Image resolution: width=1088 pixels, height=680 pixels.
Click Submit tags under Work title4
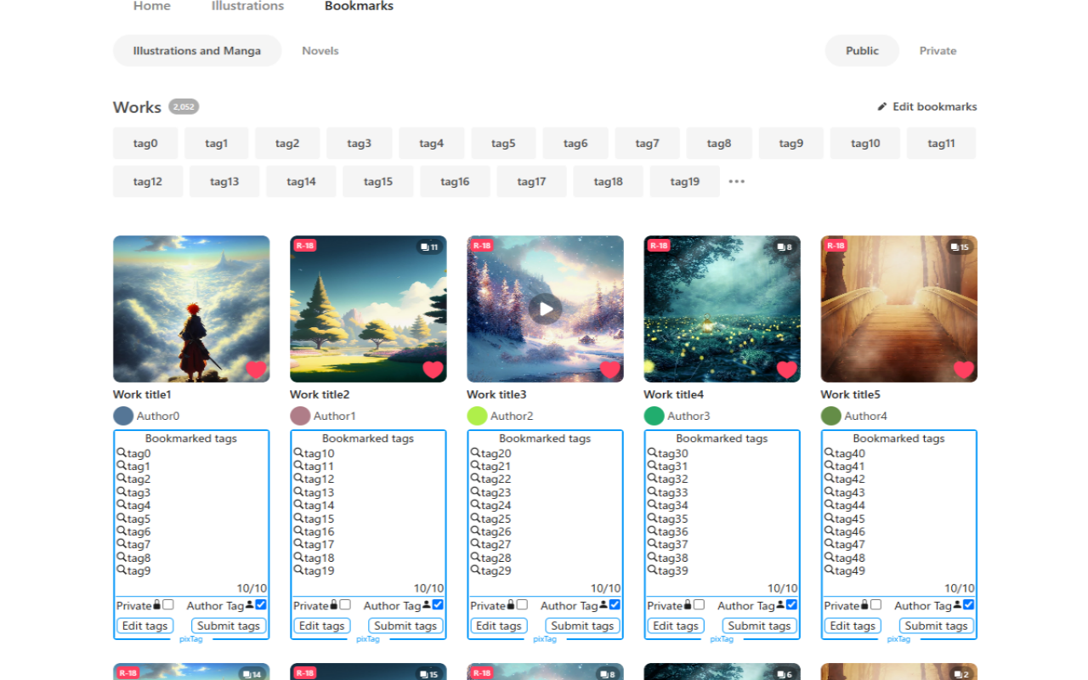point(759,626)
